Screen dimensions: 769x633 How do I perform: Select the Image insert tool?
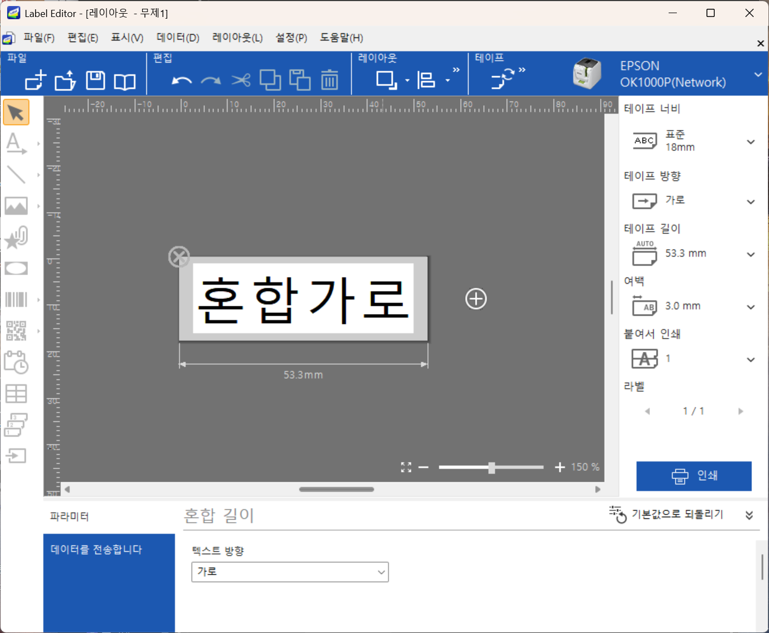click(x=16, y=206)
